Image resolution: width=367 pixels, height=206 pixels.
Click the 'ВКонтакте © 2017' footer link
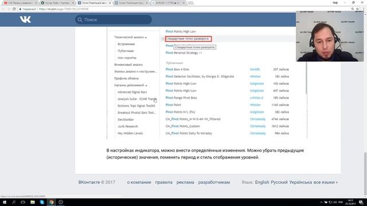pyautogui.click(x=97, y=182)
